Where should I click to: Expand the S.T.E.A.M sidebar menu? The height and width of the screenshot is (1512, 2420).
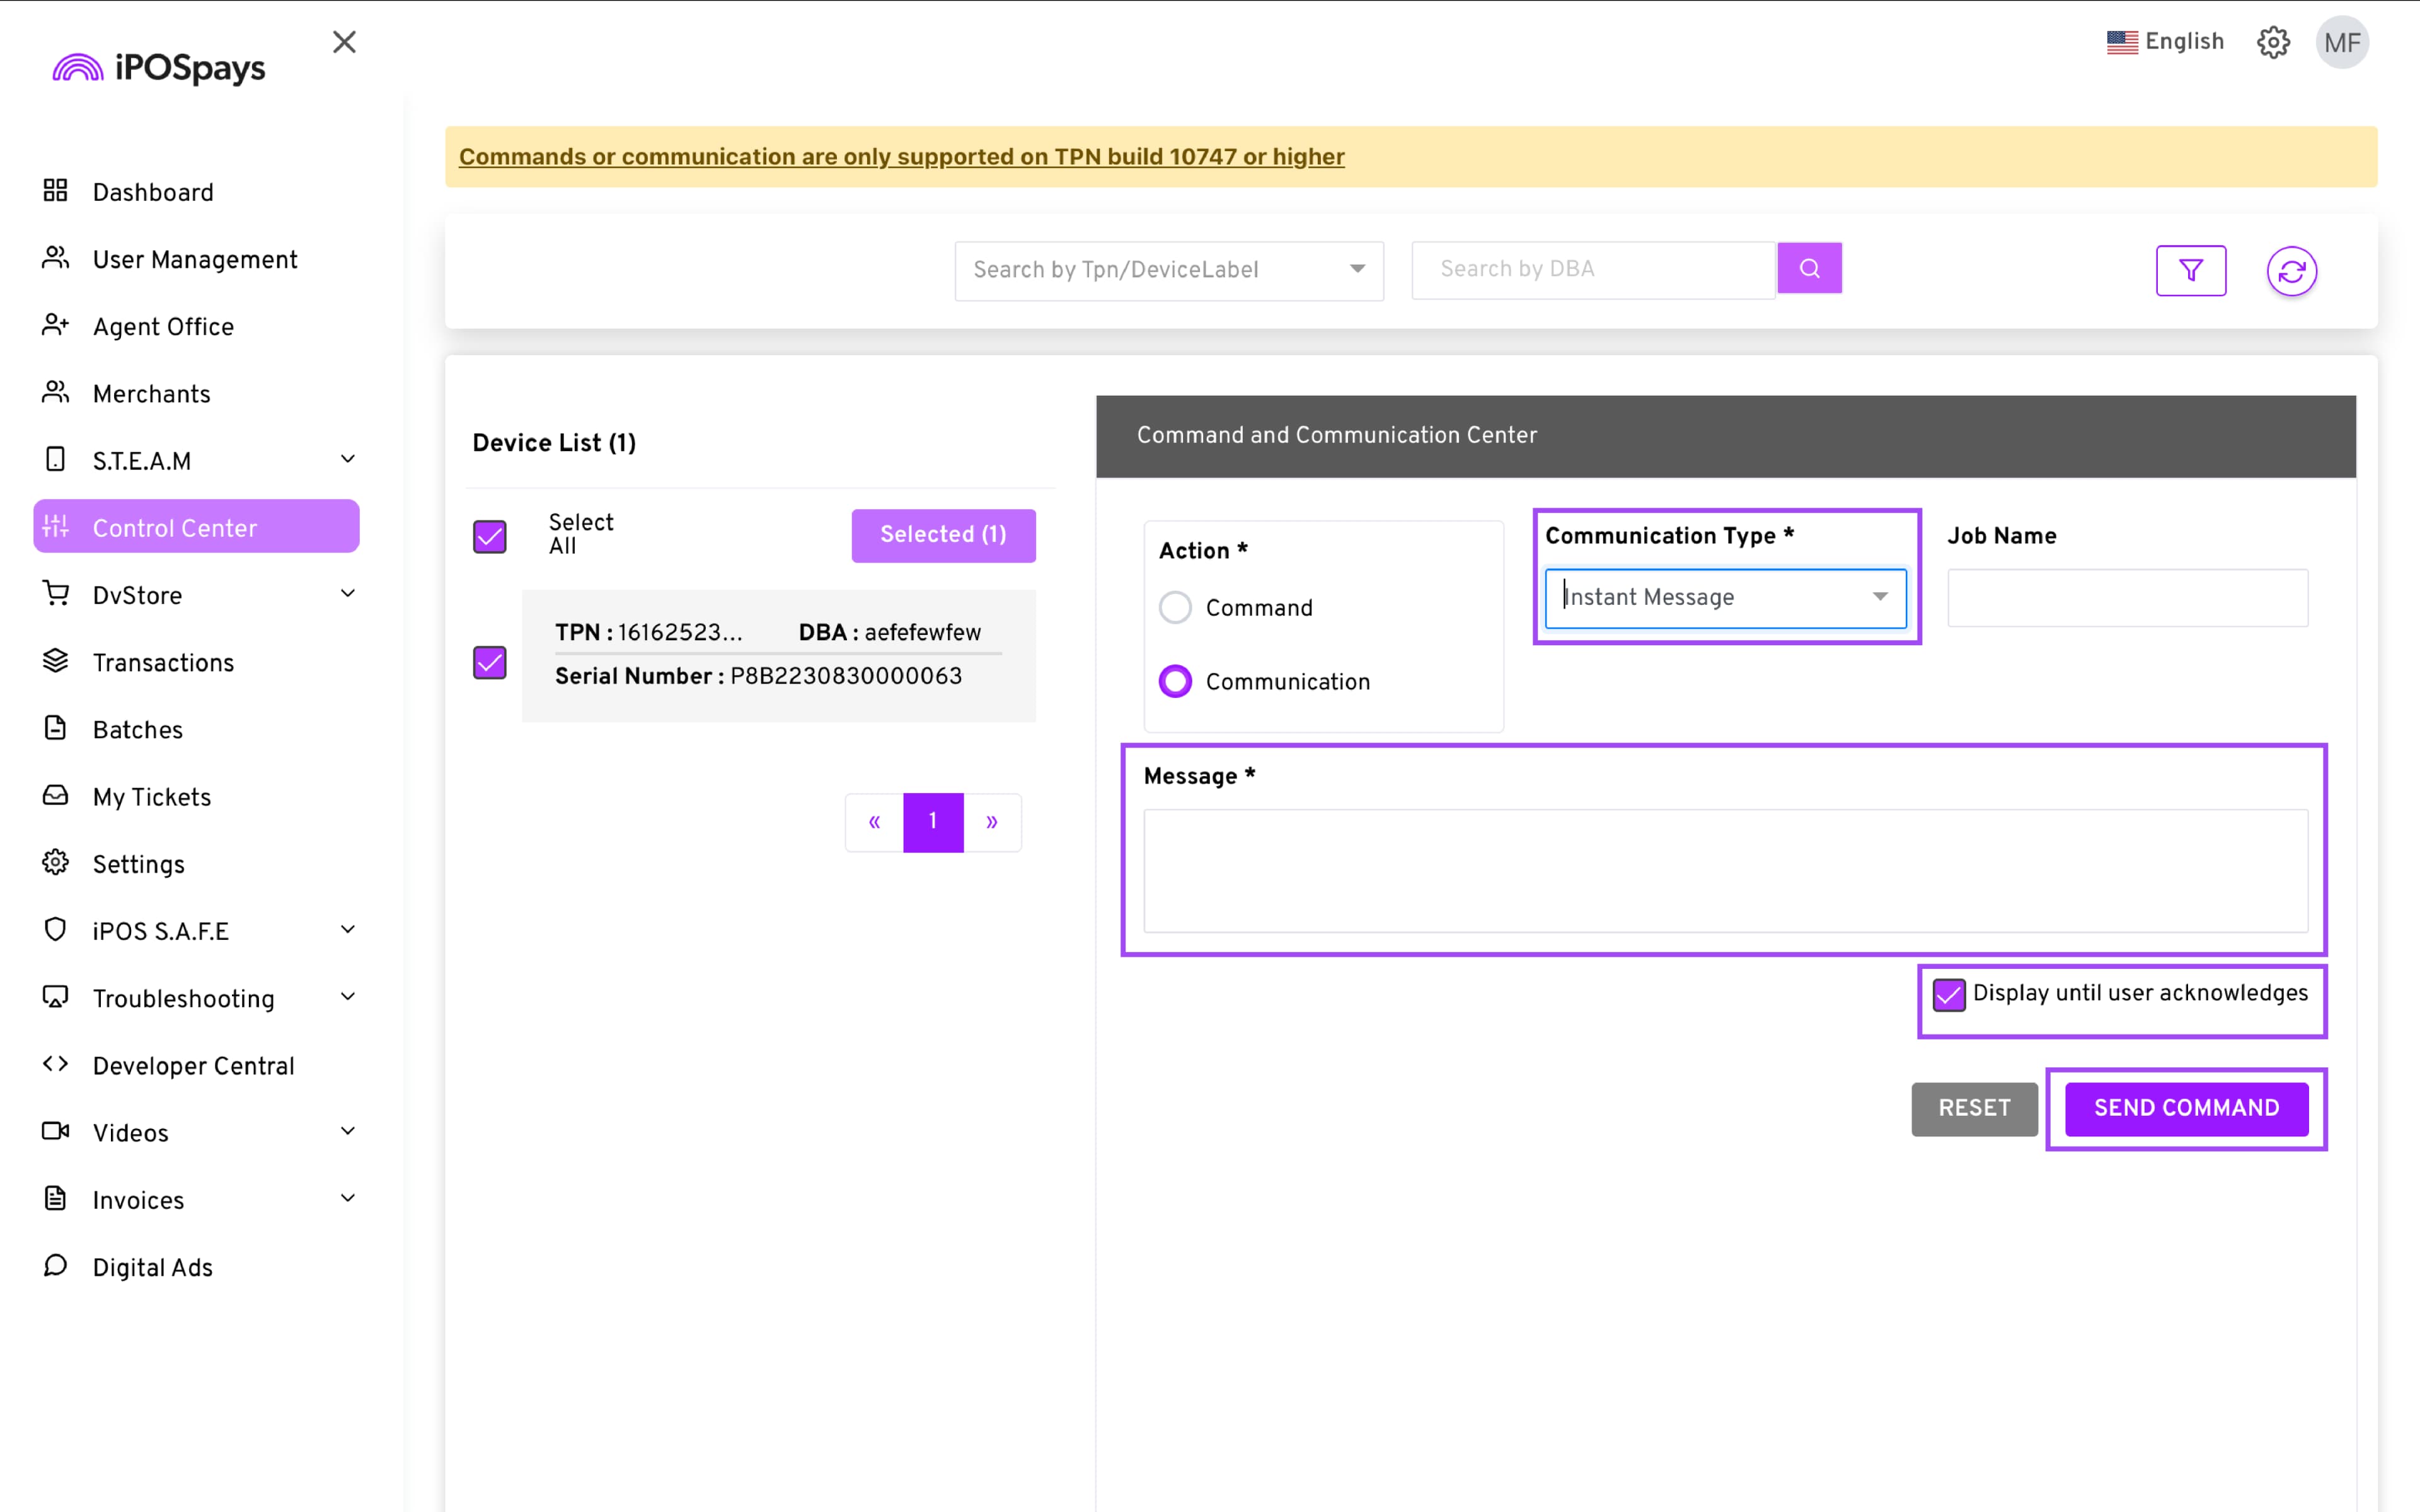click(196, 460)
